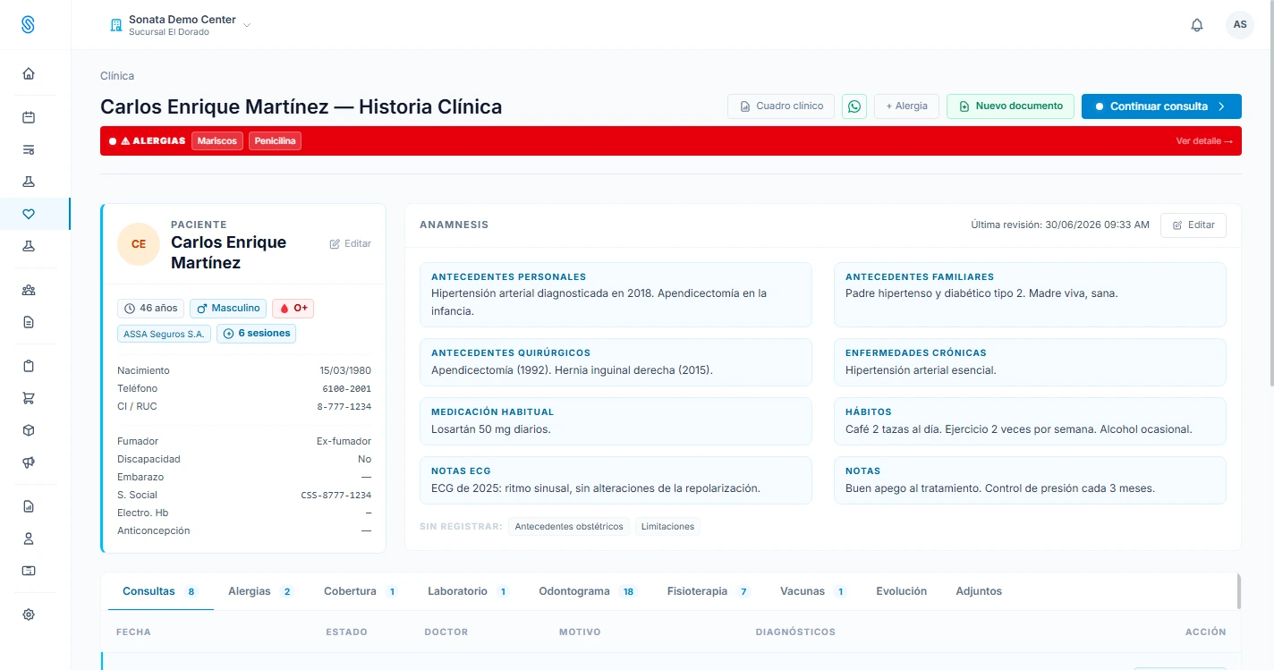Image resolution: width=1274 pixels, height=670 pixels.
Task: Click the Sonata logo at top left
Action: pos(29,25)
